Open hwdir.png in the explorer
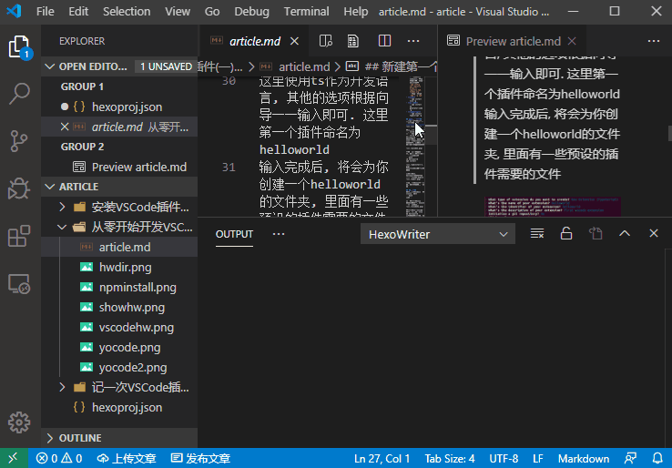Screen dimensions: 672x468 tap(119, 268)
